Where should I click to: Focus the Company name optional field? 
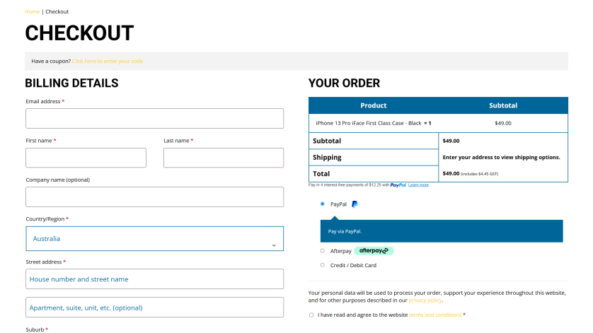(x=155, y=197)
